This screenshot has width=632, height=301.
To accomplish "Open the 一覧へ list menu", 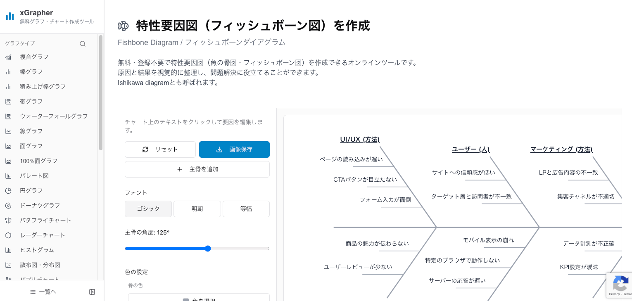I will 43,292.
